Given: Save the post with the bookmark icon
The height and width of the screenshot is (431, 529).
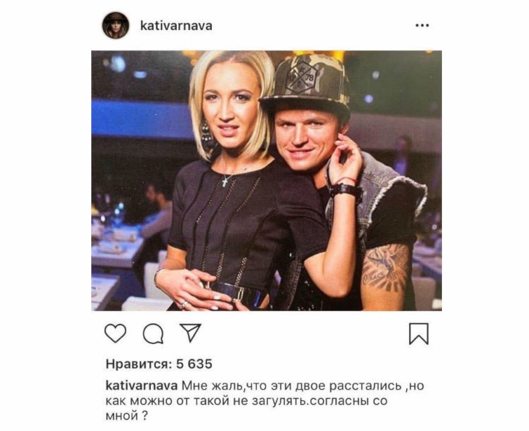Looking at the screenshot, I should point(419,334).
